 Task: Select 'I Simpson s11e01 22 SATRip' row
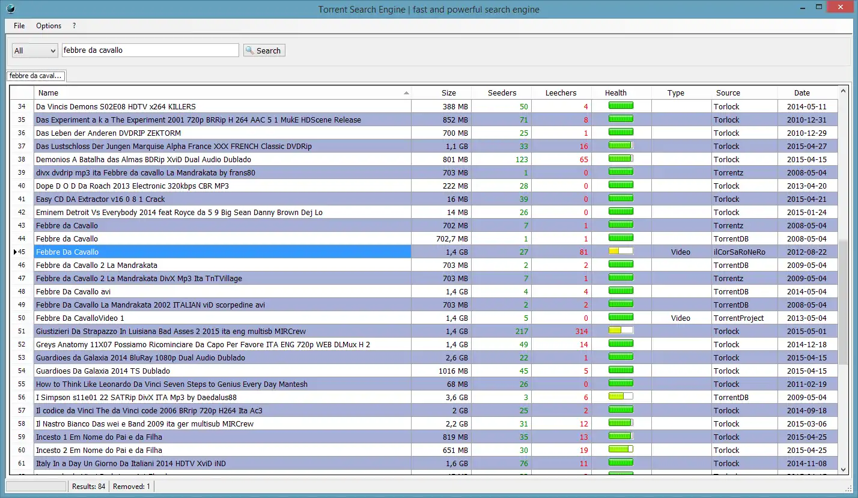pos(424,397)
